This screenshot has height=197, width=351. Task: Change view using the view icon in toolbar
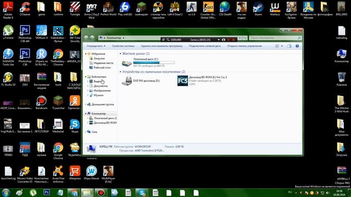pyautogui.click(x=277, y=46)
